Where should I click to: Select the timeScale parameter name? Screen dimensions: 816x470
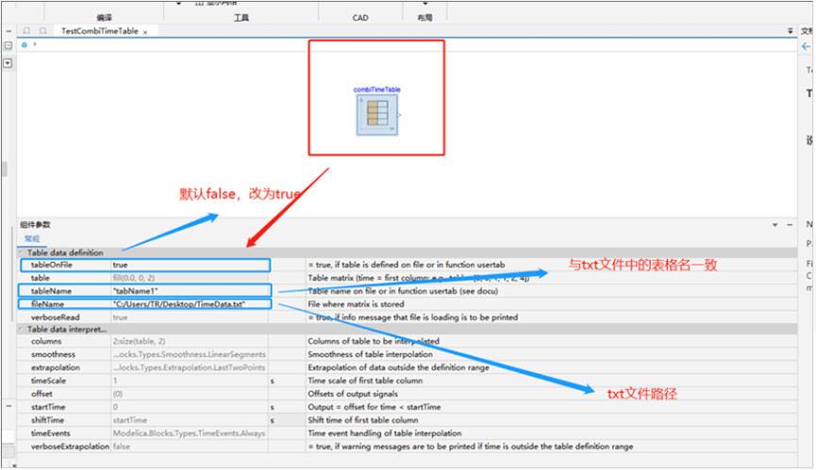(x=48, y=381)
